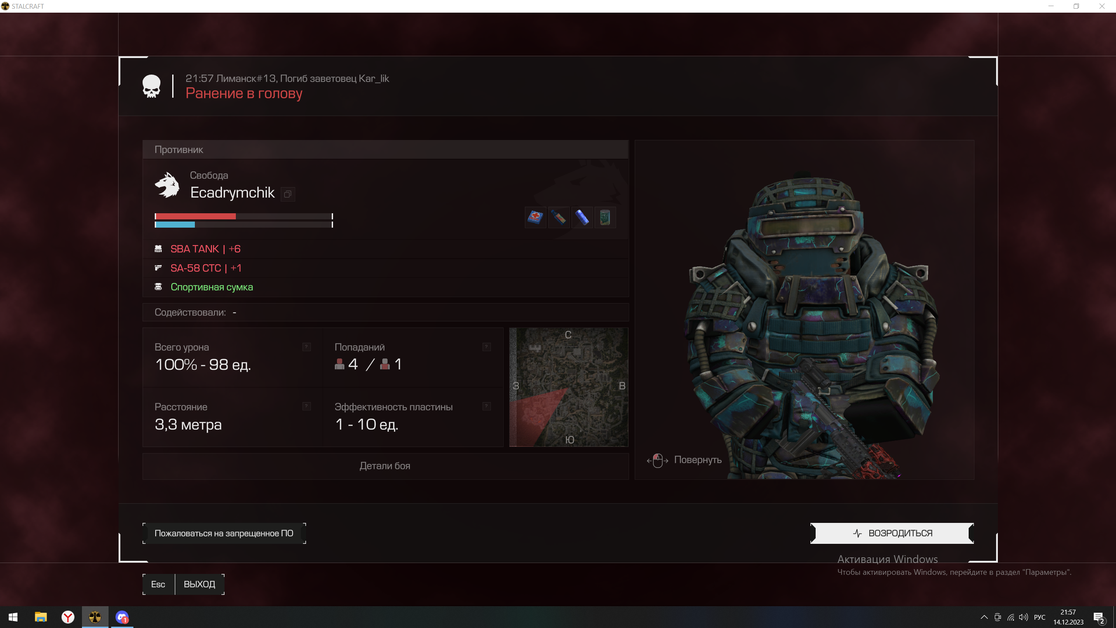Open the Windows notification center

click(1099, 618)
